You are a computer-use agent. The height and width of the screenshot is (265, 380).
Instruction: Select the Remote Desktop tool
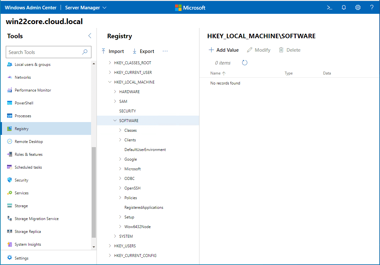coord(29,141)
